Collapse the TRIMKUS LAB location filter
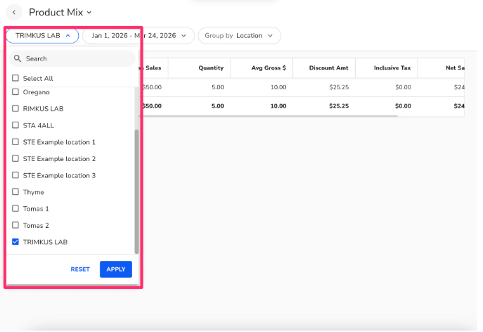The width and height of the screenshot is (483, 332). (42, 35)
